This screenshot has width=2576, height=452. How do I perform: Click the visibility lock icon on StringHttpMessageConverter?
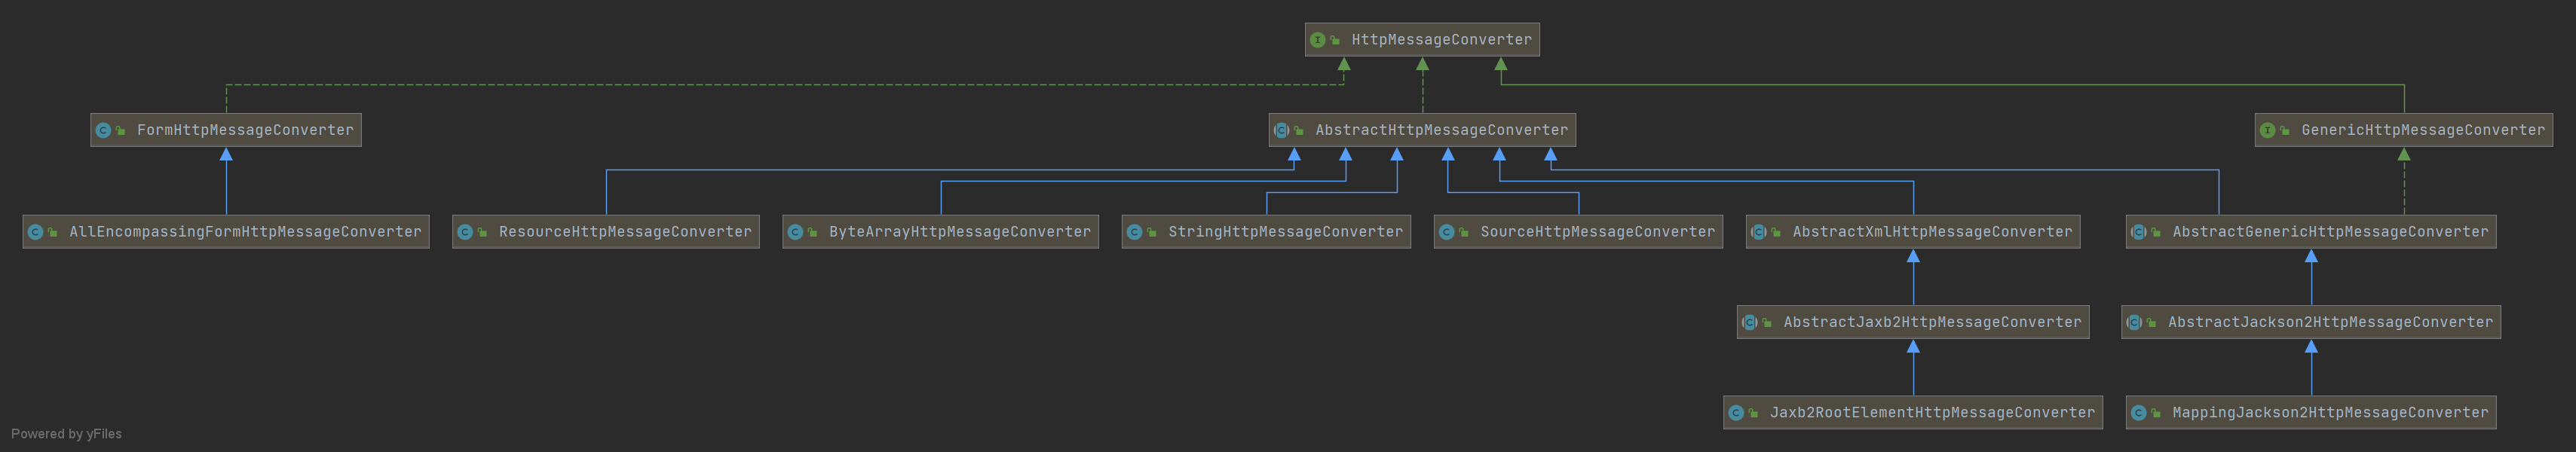pos(1152,232)
